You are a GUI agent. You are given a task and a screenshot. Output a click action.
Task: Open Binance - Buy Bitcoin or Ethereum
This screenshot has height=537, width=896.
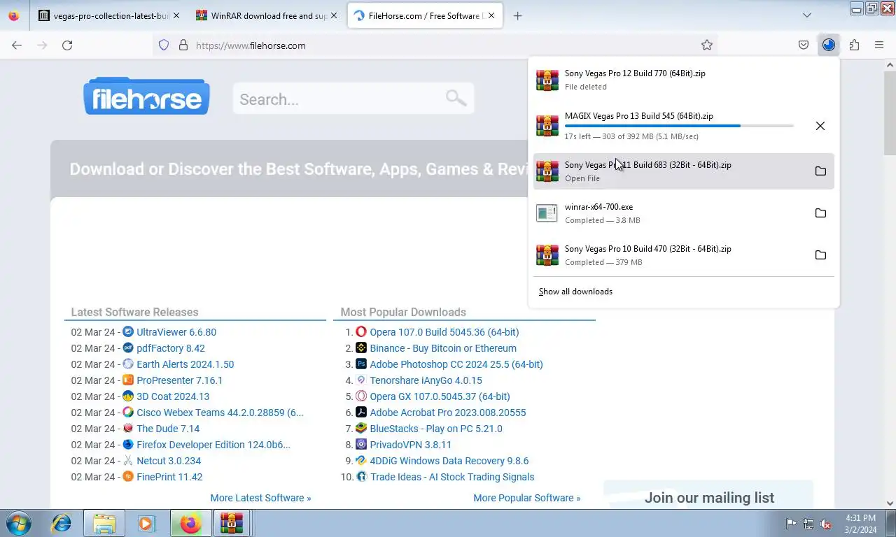pos(443,348)
